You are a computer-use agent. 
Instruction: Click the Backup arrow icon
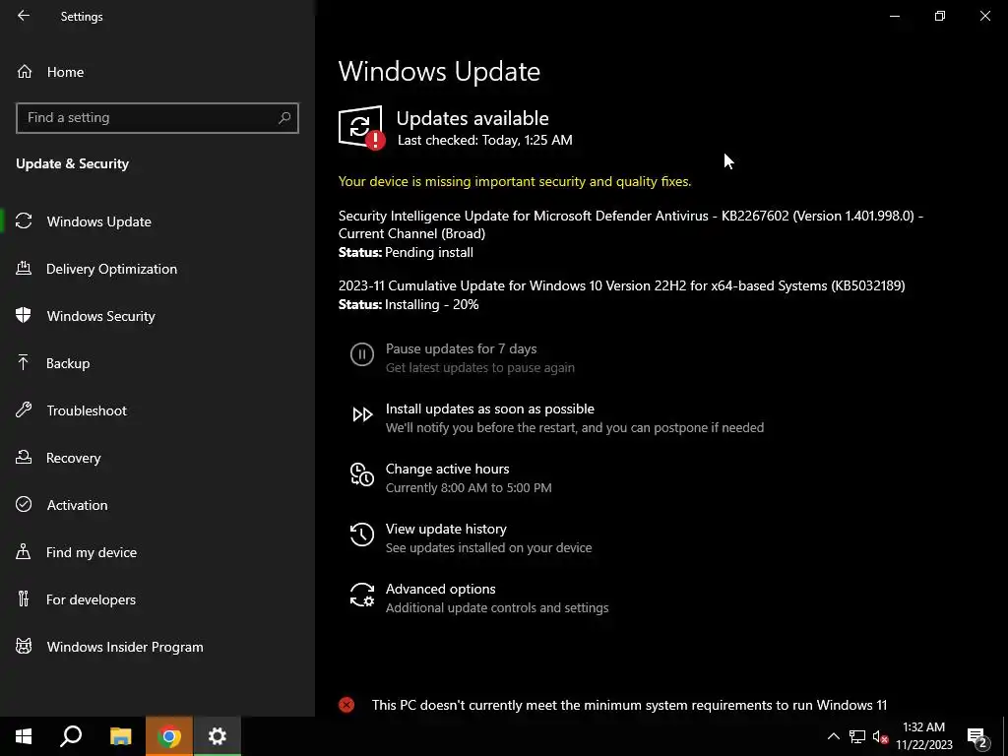(24, 362)
